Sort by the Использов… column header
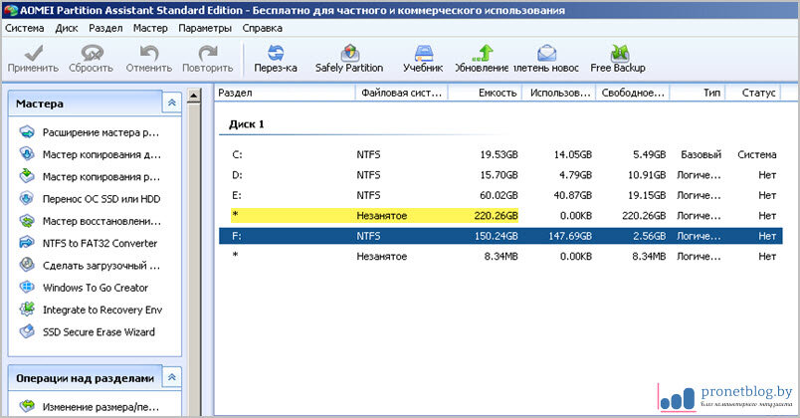The image size is (800, 418). click(558, 93)
